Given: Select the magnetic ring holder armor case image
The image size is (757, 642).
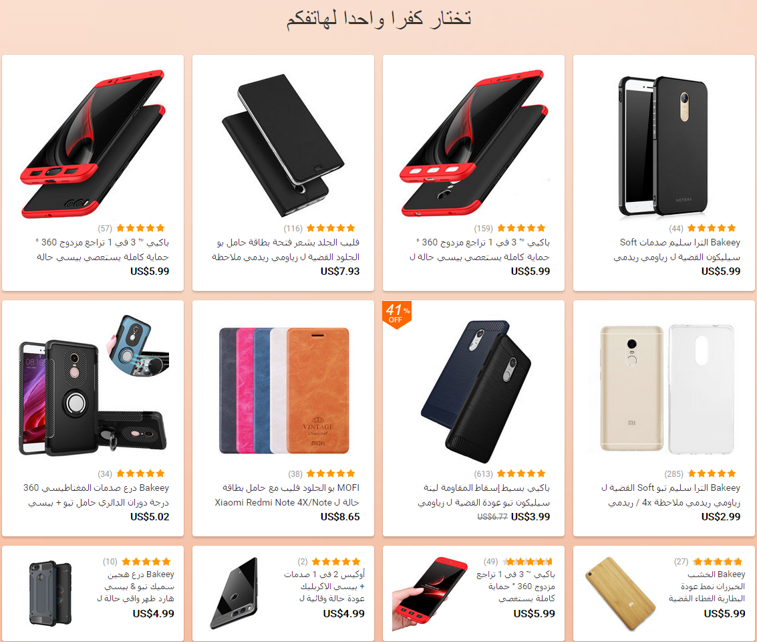Looking at the screenshot, I should point(94,385).
